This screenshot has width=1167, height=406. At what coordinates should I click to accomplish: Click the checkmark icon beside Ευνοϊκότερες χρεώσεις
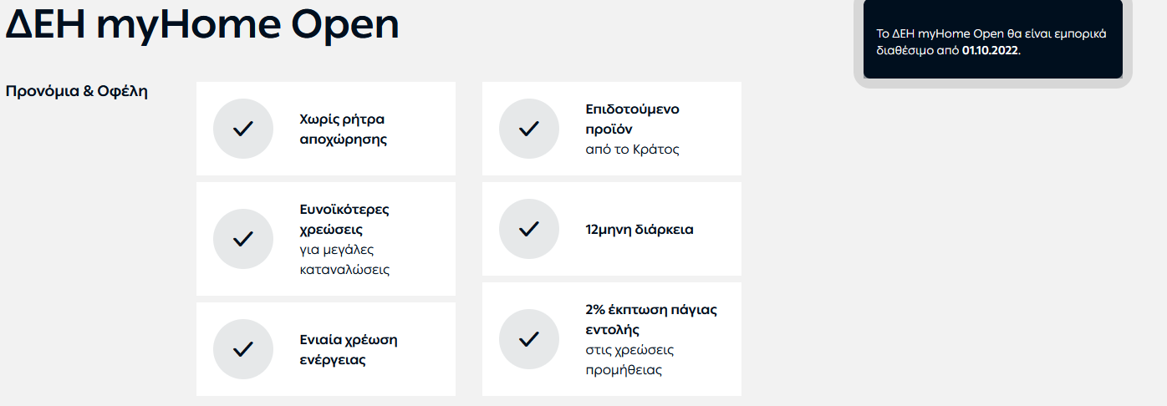click(x=243, y=239)
